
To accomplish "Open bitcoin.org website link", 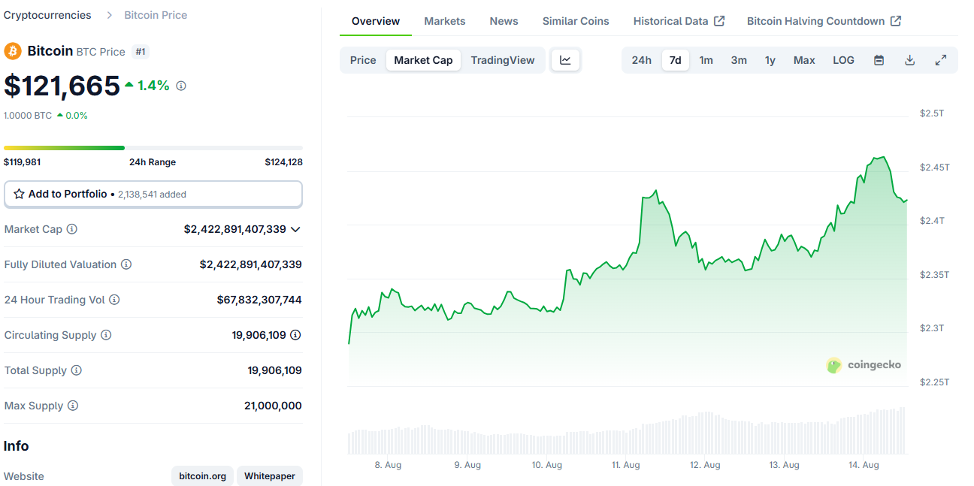I will pyautogui.click(x=202, y=476).
